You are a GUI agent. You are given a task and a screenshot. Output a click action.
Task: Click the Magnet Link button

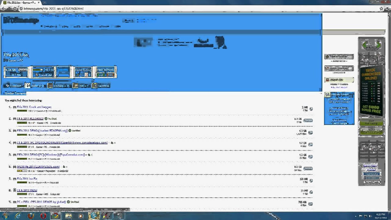pyautogui.click(x=339, y=80)
